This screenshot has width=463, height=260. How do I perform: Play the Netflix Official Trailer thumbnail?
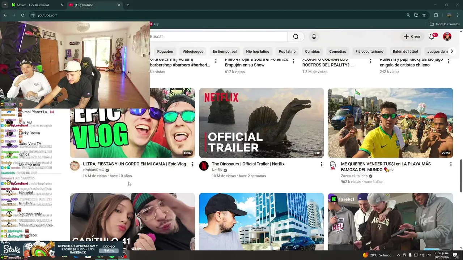261,123
